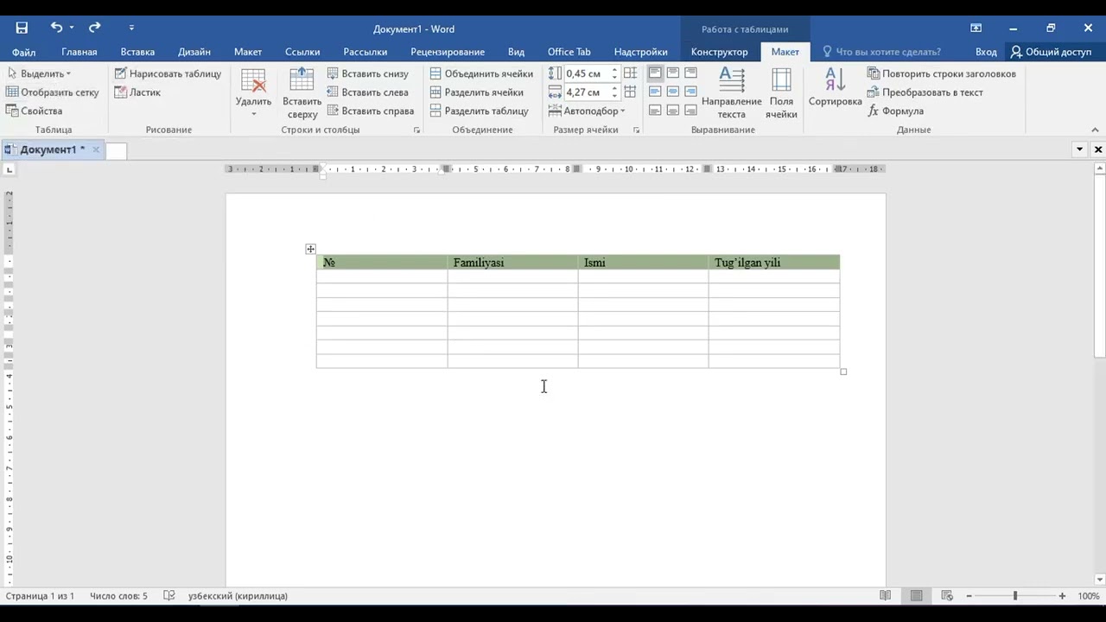The image size is (1106, 622).
Task: Merge cells (Объединить ячейки)
Action: tap(481, 73)
